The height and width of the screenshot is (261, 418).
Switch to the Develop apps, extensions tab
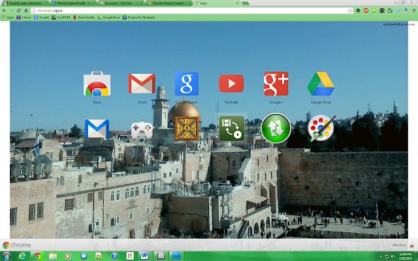[25, 3]
